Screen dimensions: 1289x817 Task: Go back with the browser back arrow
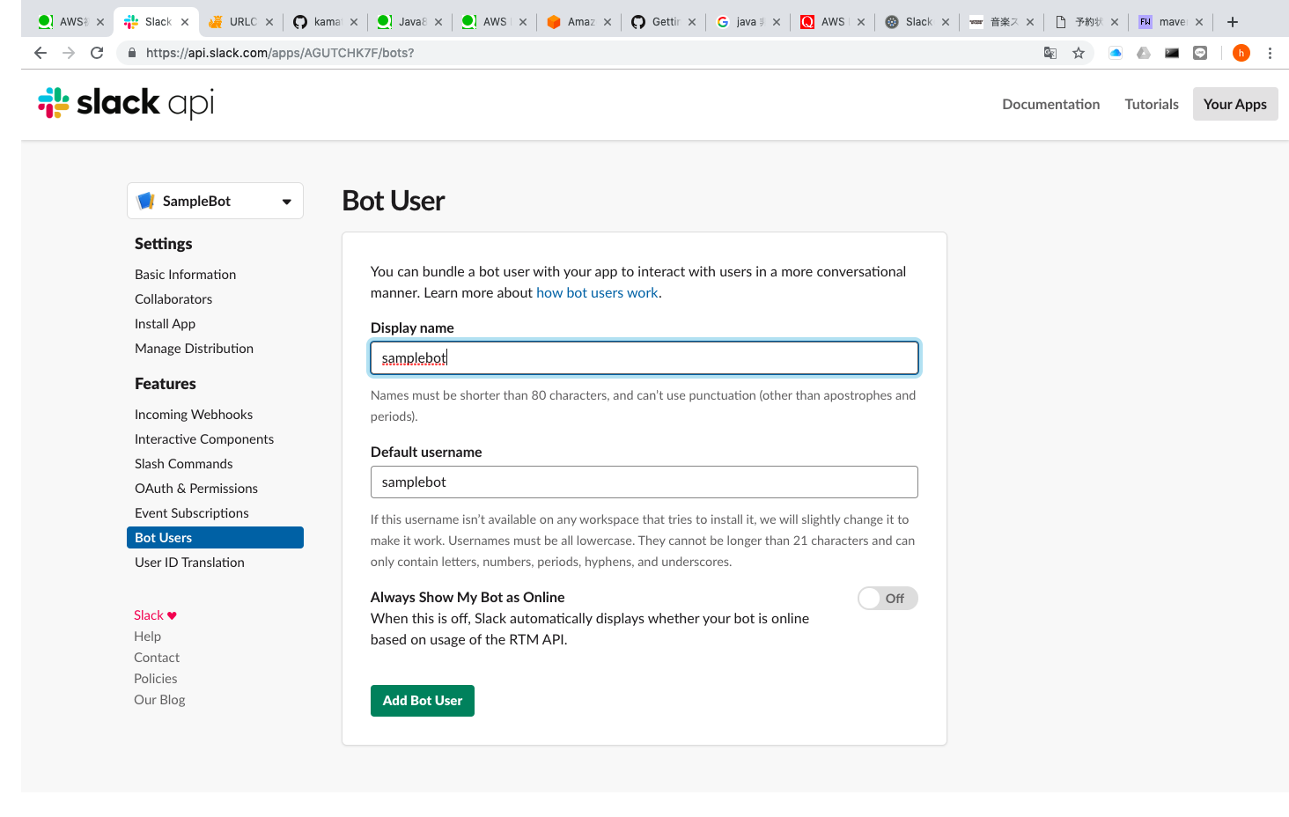(x=41, y=53)
